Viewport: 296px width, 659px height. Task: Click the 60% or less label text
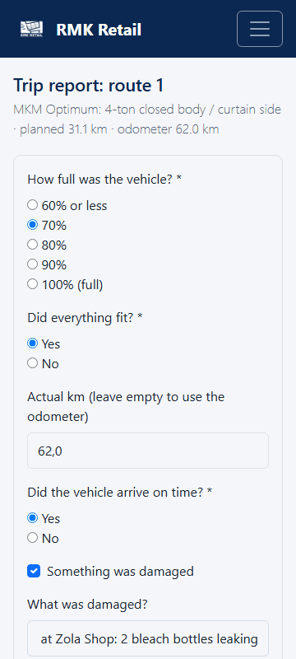(x=74, y=205)
